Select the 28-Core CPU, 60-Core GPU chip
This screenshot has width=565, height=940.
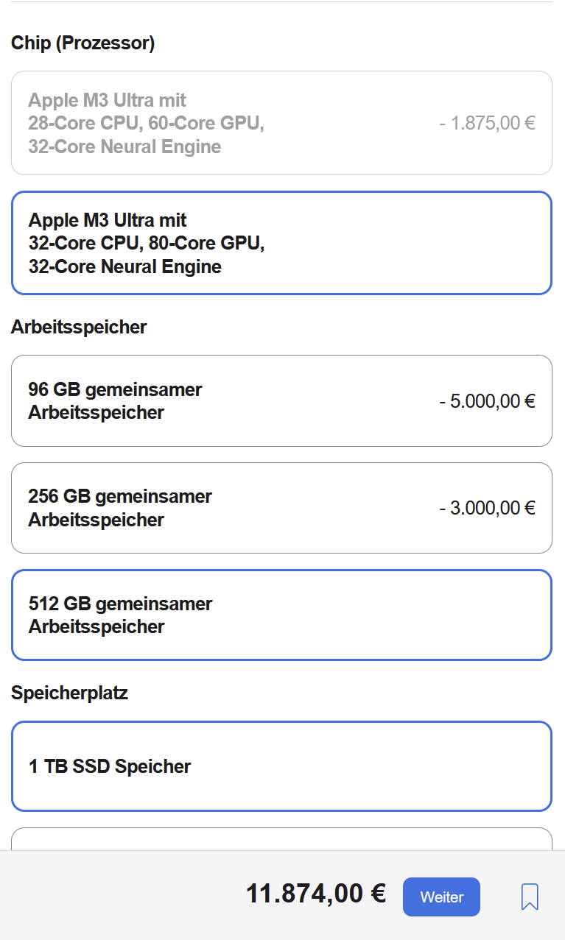coord(281,123)
